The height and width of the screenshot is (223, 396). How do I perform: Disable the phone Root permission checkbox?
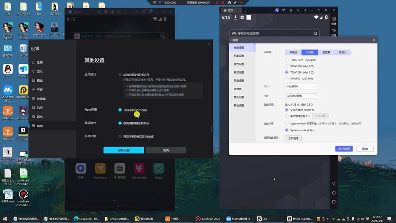(x=120, y=110)
